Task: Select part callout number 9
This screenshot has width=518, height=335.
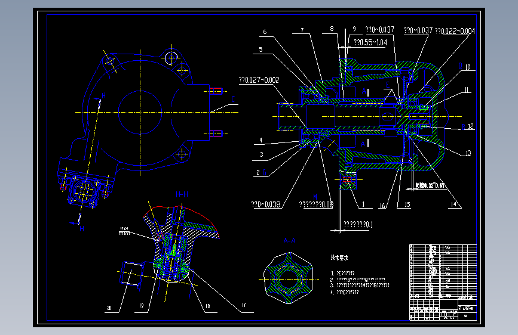Action: tap(354, 29)
